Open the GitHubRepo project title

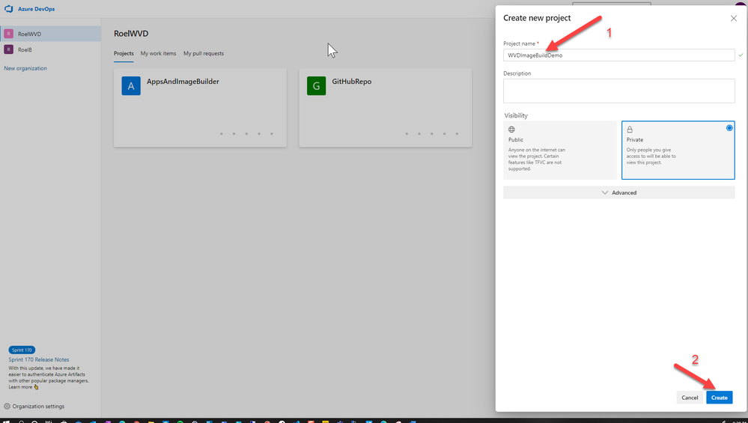352,82
